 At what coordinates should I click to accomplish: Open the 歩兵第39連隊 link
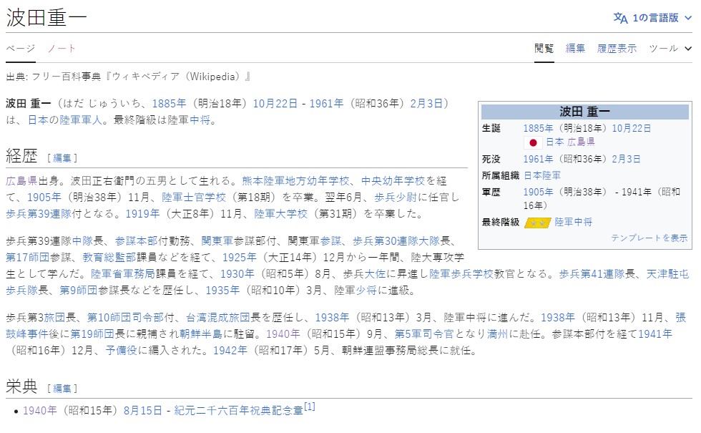39,214
